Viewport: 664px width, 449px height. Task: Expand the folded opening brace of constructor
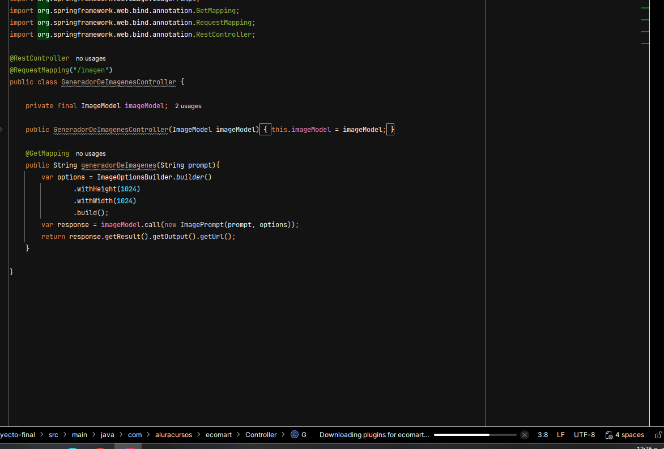(265, 130)
